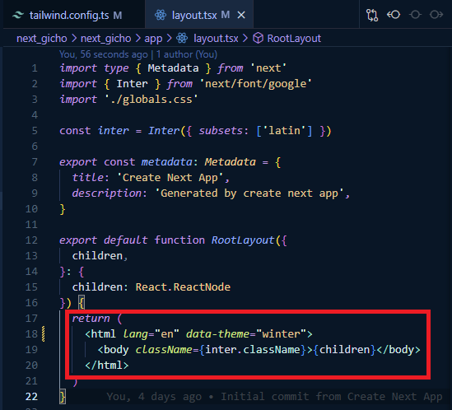Click opening brace highlighted on line 16
The height and width of the screenshot is (410, 452).
coord(82,303)
